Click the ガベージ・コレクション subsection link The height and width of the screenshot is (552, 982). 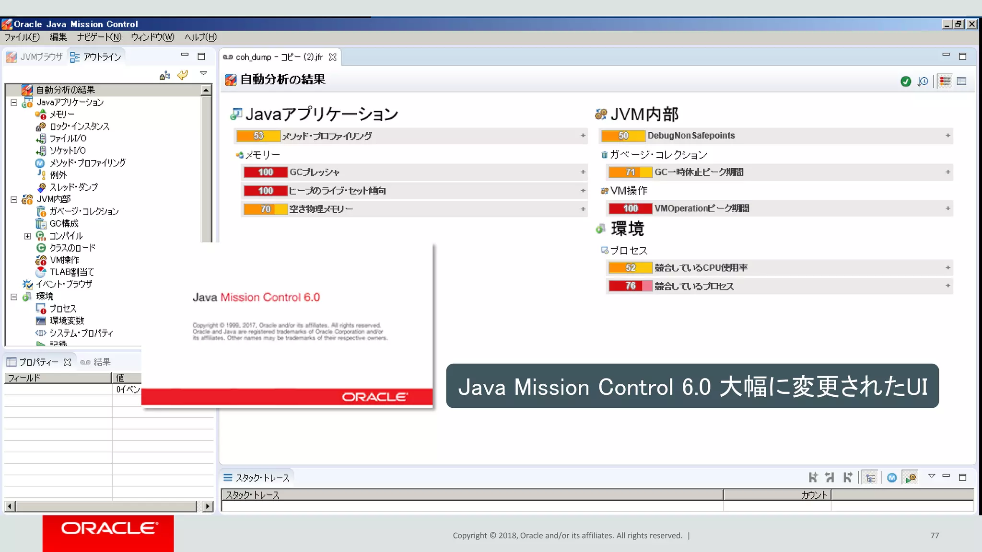click(658, 155)
